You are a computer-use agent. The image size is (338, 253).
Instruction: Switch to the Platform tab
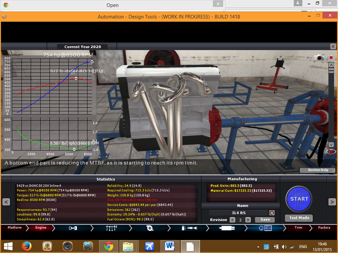(x=15, y=228)
